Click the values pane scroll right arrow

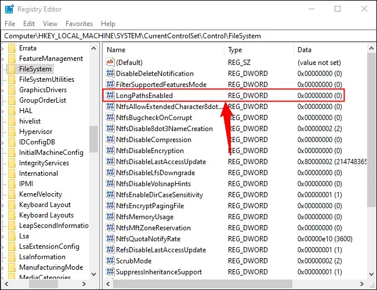click(x=362, y=284)
